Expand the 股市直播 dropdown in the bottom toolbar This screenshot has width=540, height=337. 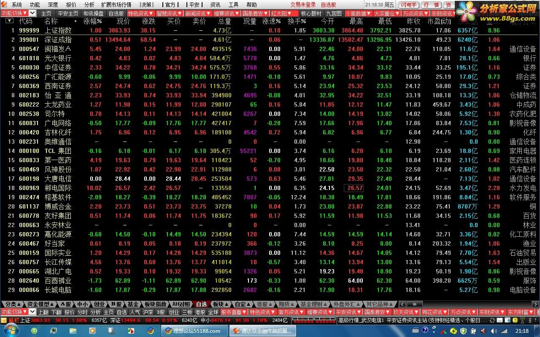coord(234,312)
